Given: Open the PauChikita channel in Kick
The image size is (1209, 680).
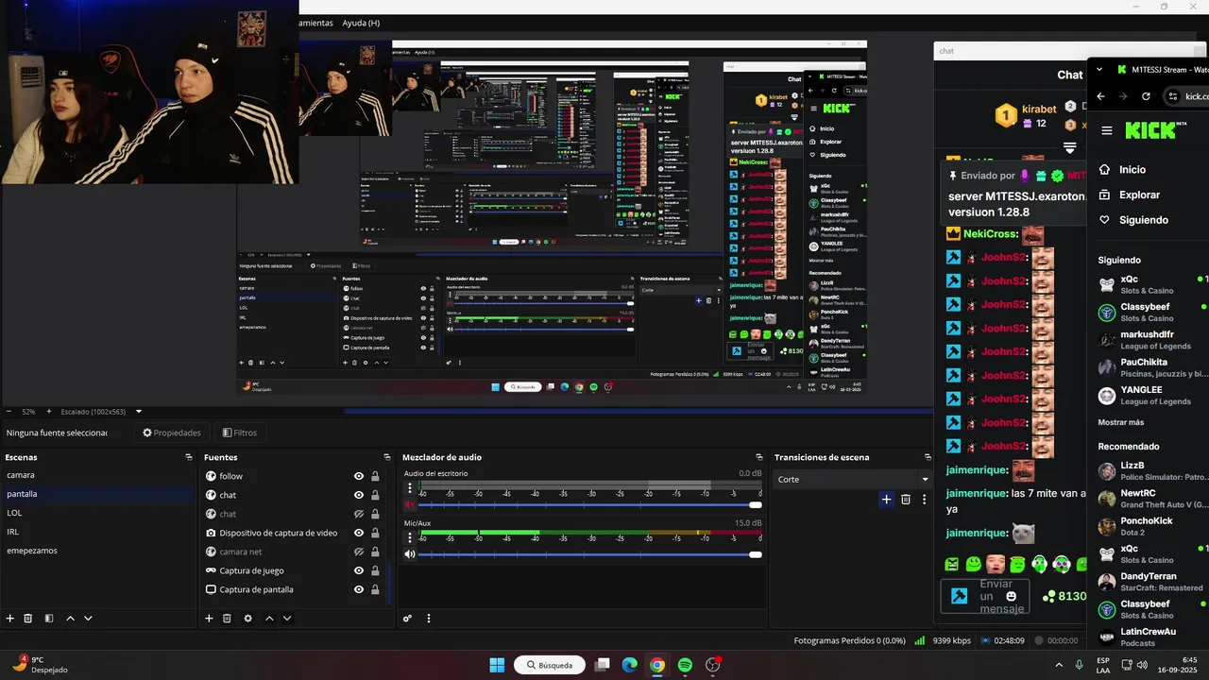Looking at the screenshot, I should click(x=1152, y=367).
